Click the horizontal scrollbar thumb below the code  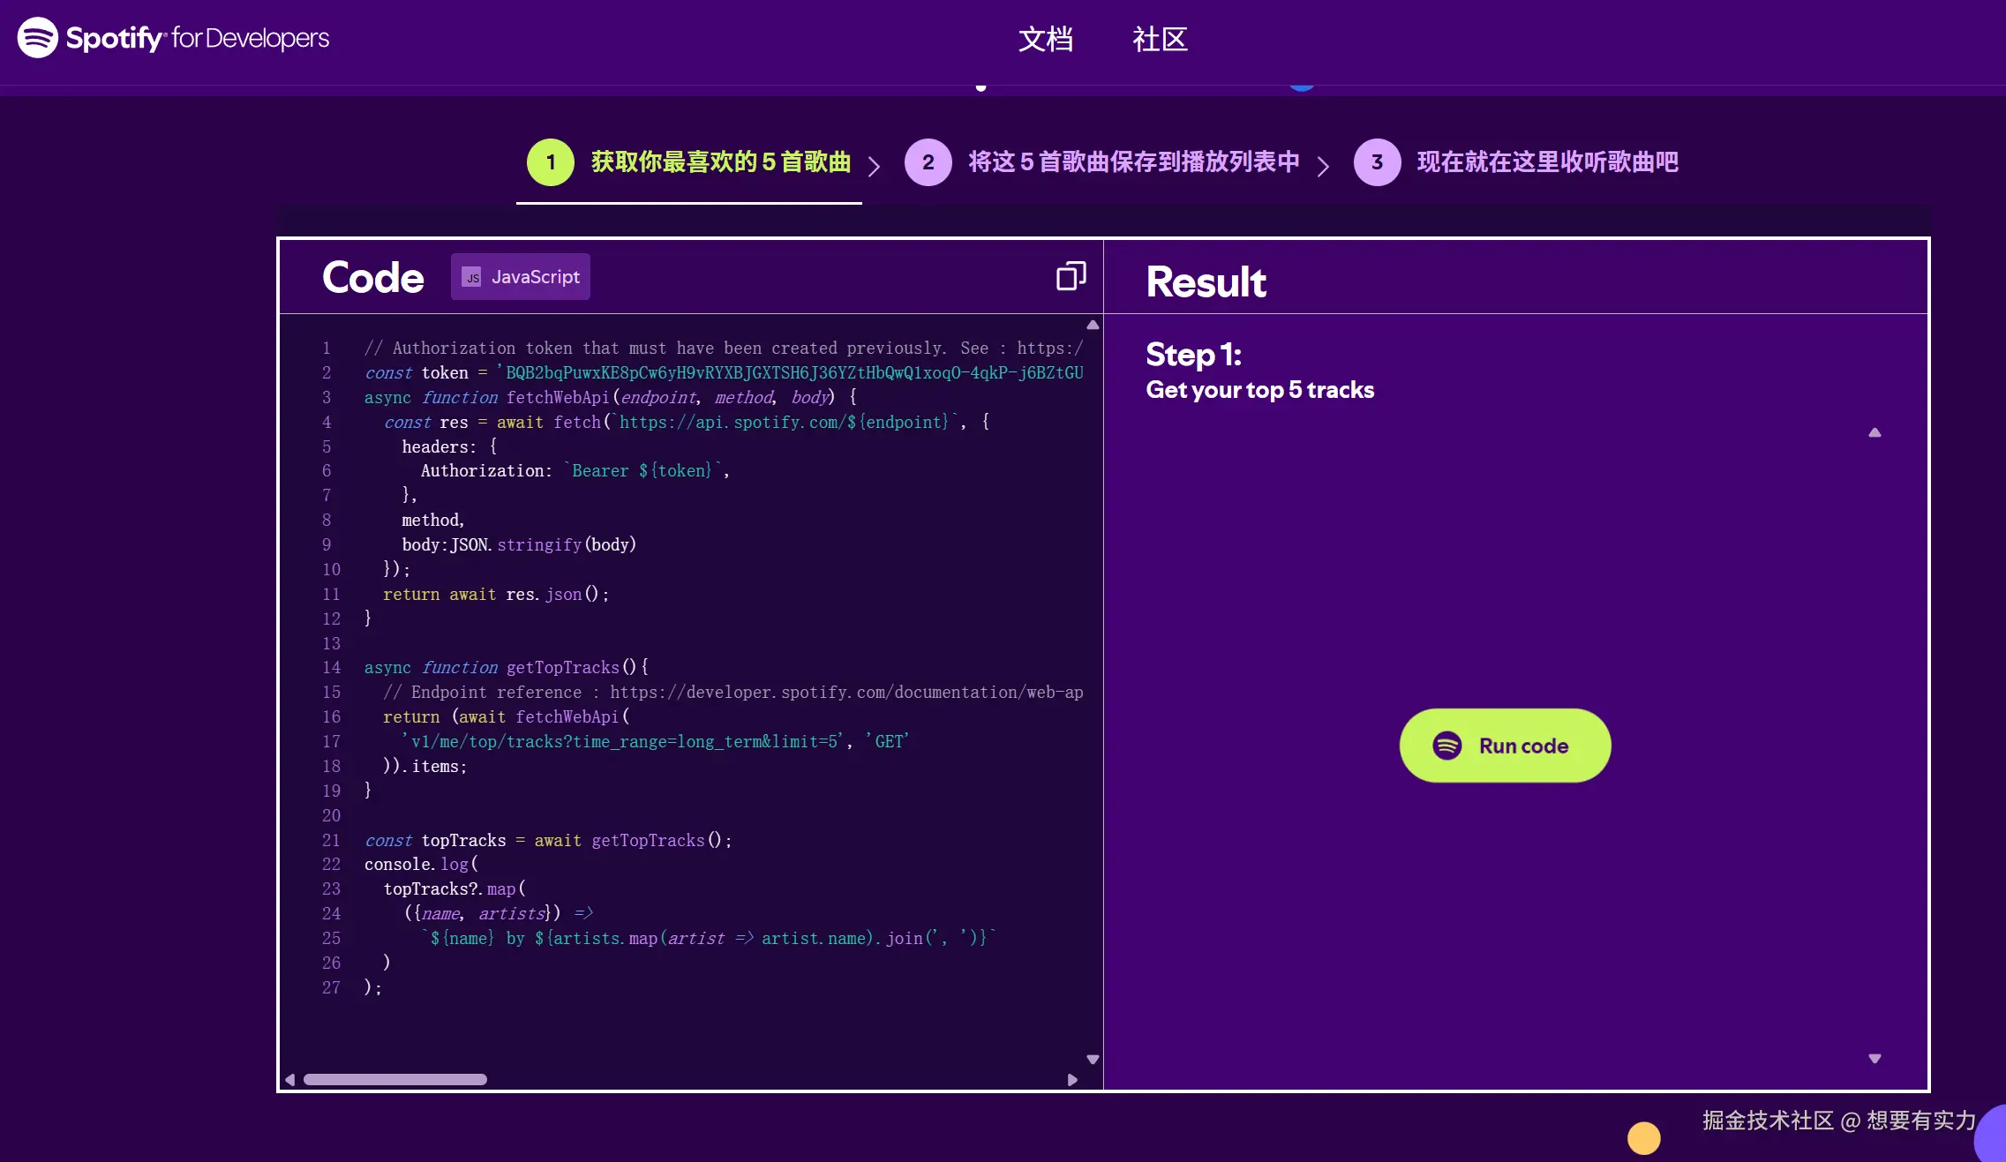pos(394,1079)
